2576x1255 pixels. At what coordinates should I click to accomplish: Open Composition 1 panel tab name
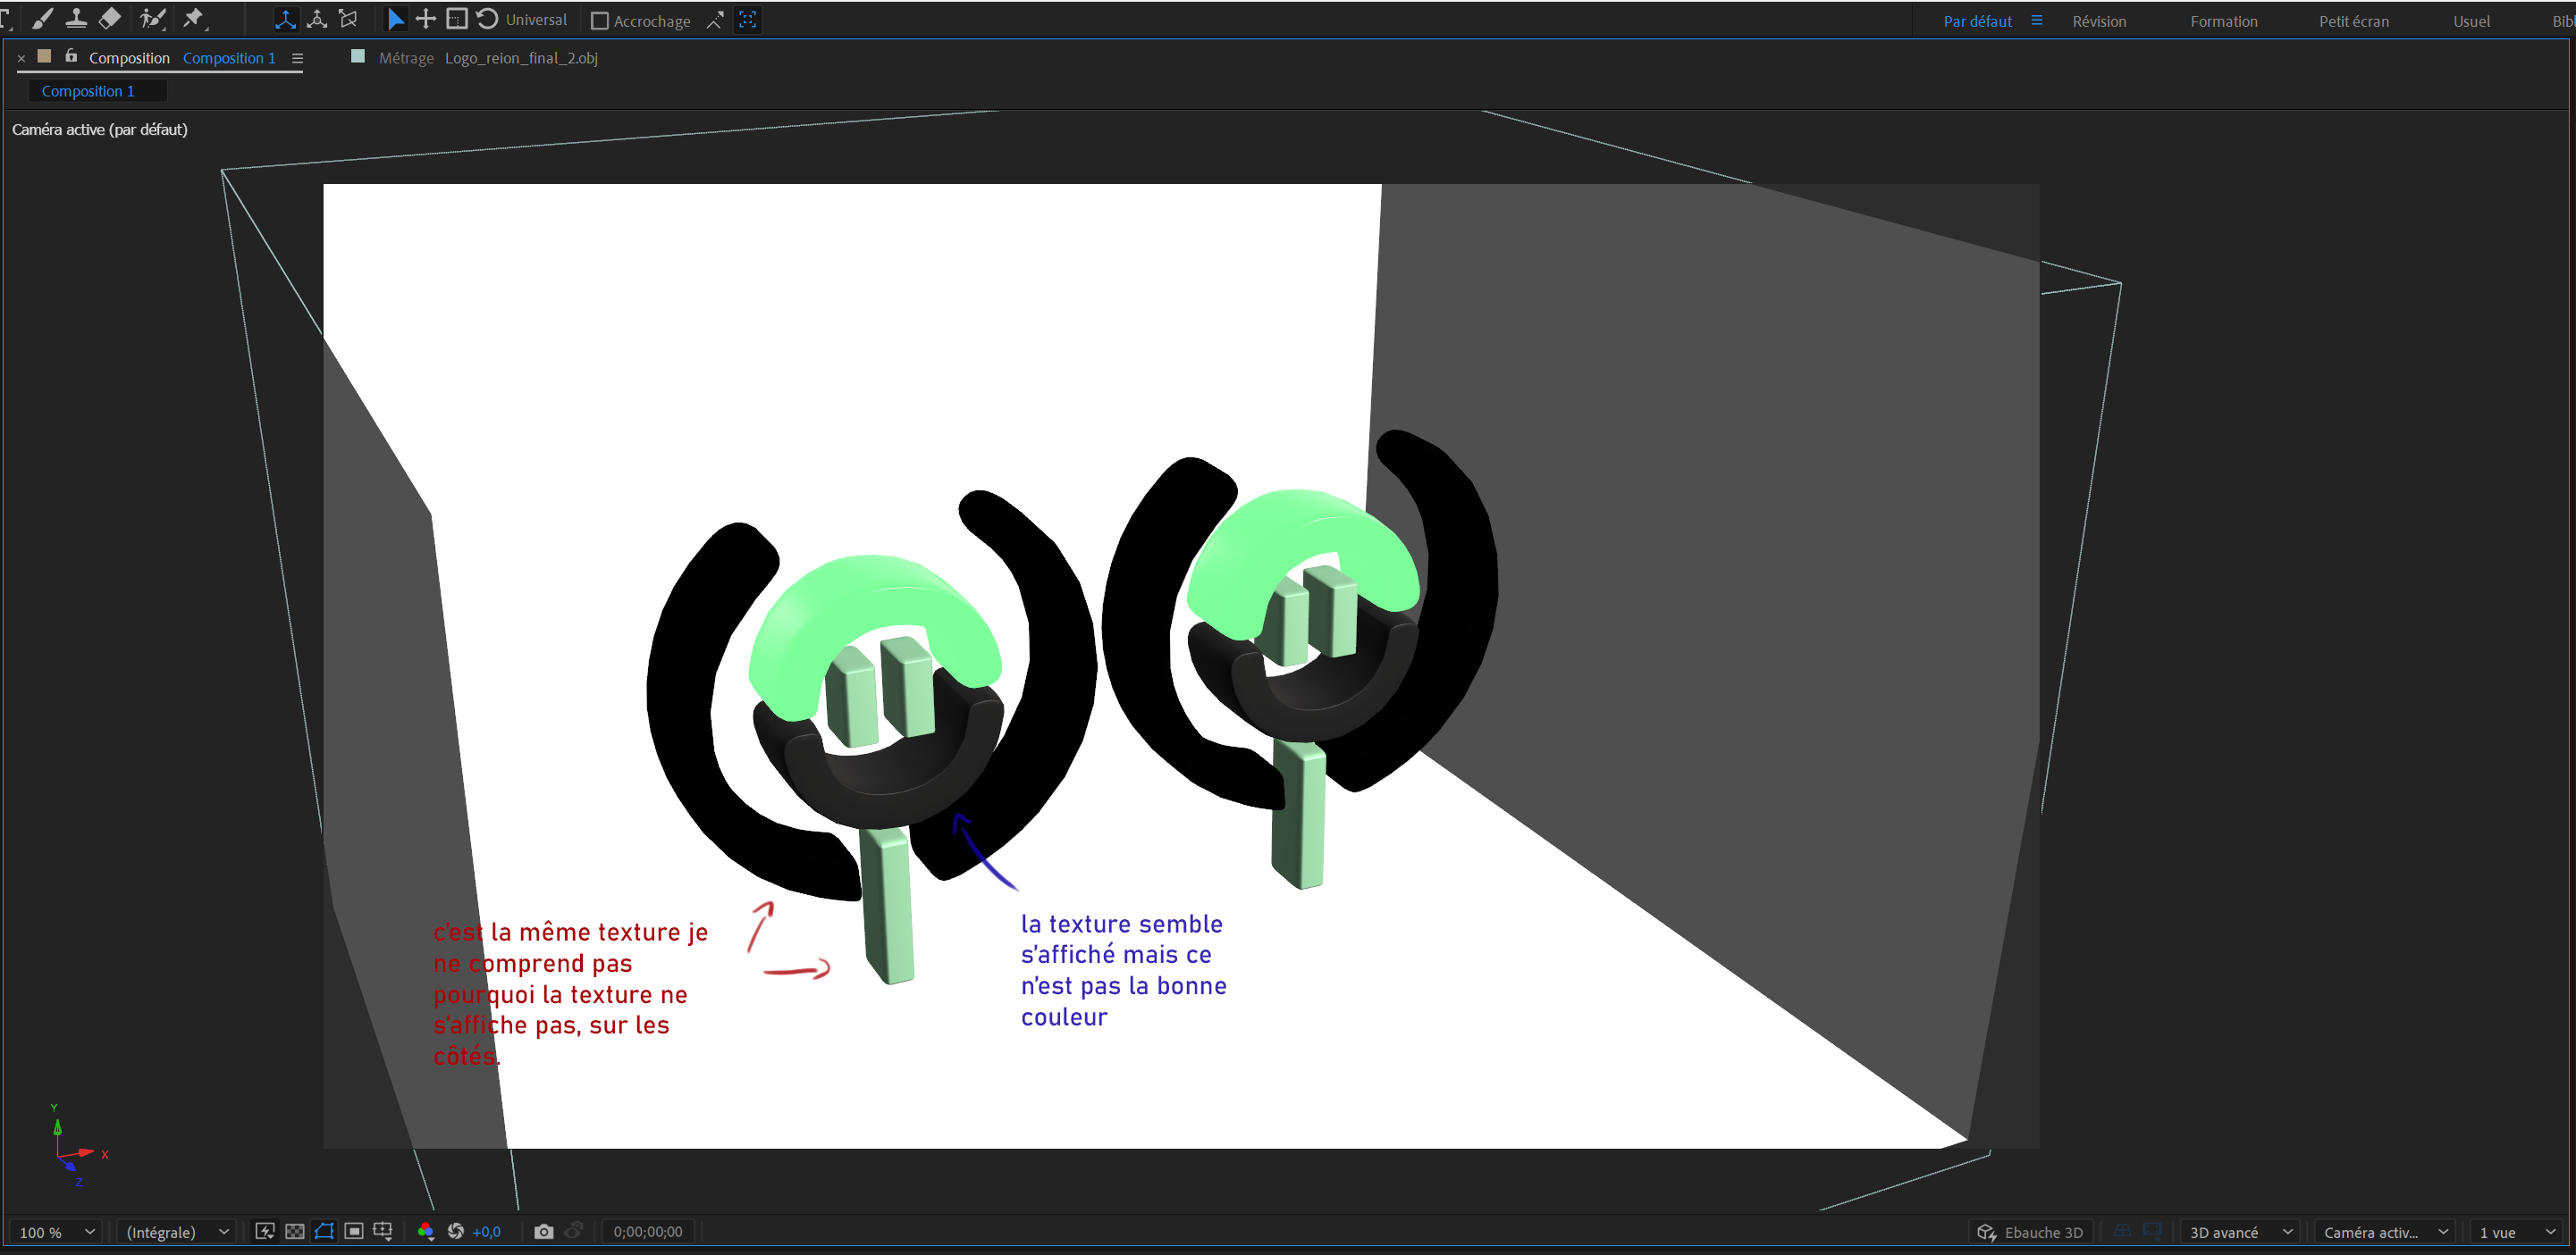click(x=229, y=58)
